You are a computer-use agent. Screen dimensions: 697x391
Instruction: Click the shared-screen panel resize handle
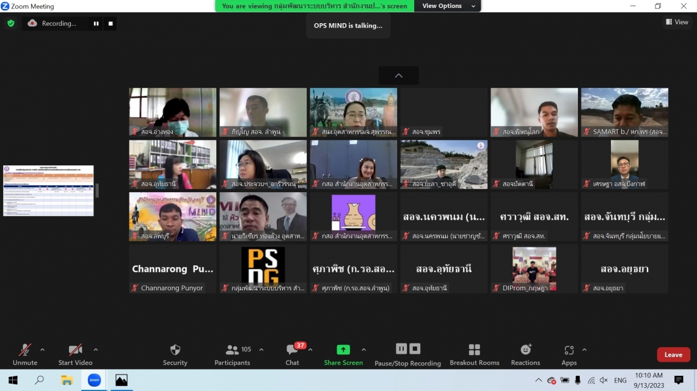97,191
